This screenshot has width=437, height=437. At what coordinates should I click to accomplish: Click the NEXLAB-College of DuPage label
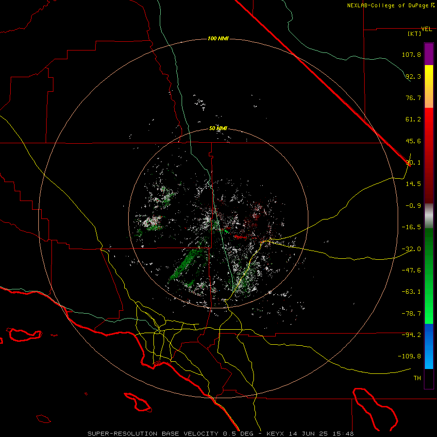tap(390, 5)
